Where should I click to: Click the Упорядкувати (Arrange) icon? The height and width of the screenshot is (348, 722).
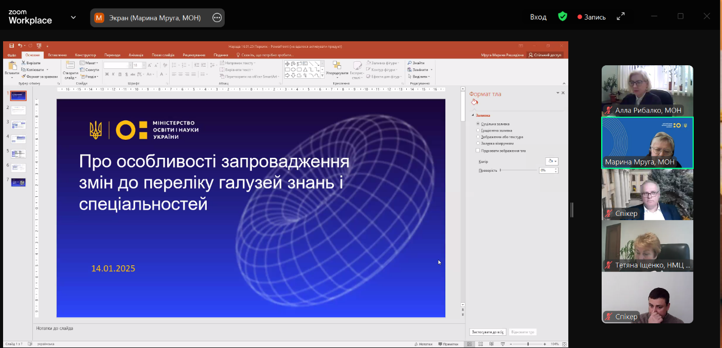pyautogui.click(x=337, y=65)
